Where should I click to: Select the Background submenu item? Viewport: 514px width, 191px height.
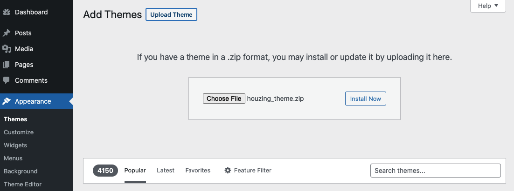click(21, 171)
